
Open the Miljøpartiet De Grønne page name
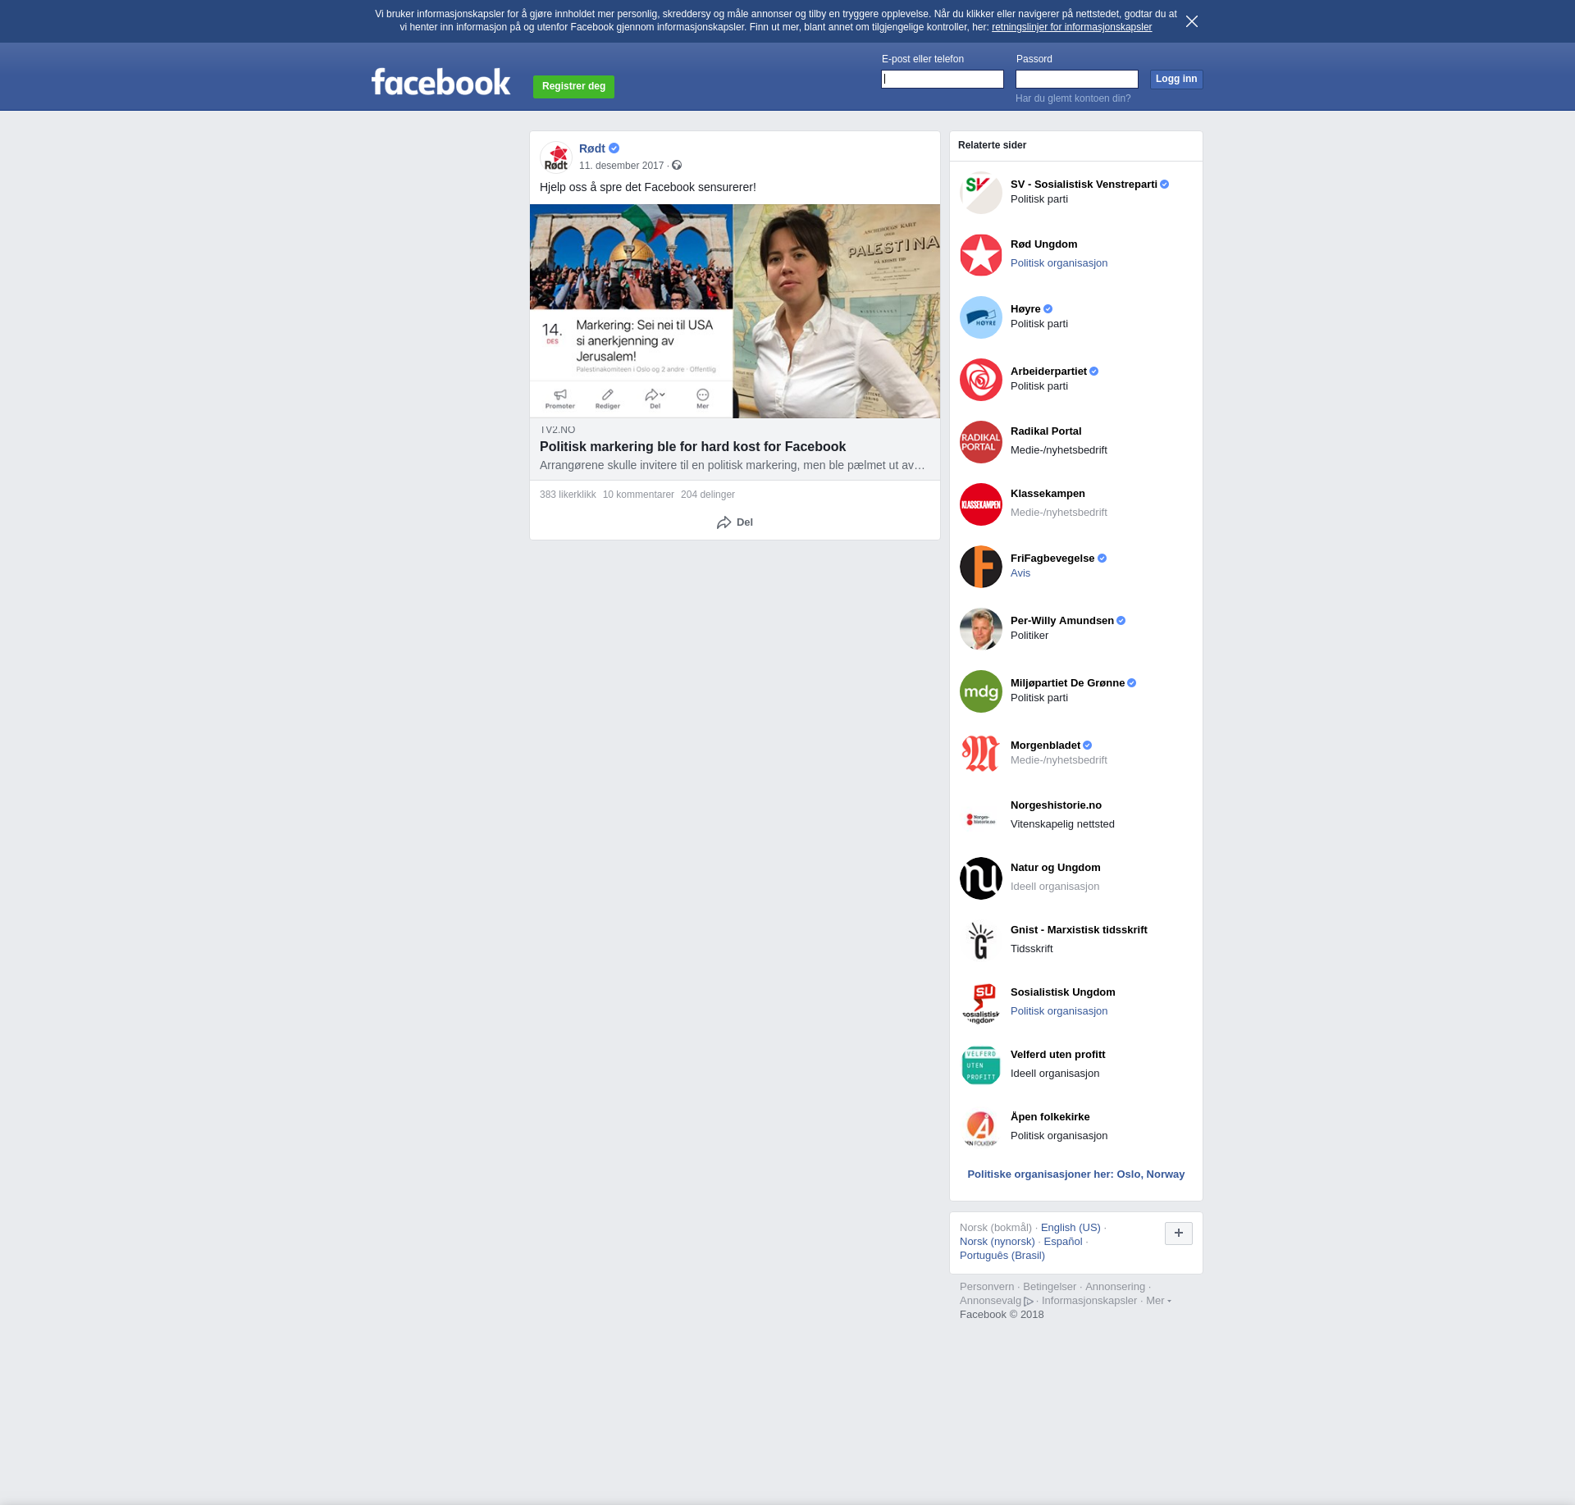(1067, 683)
